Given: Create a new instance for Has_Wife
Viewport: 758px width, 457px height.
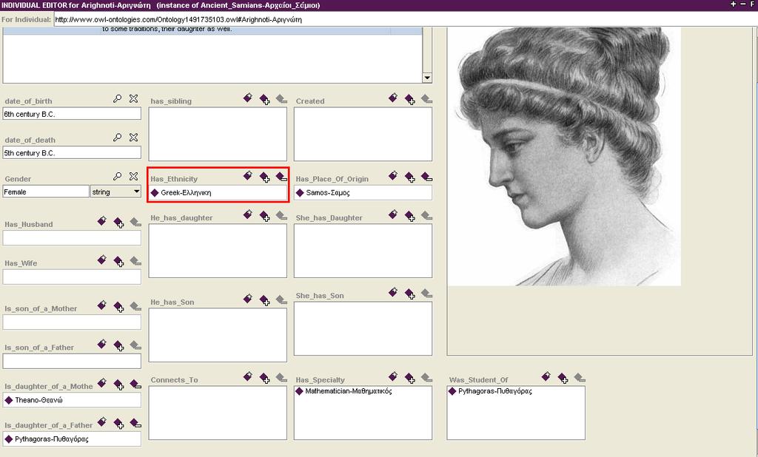Looking at the screenshot, I should click(x=101, y=260).
